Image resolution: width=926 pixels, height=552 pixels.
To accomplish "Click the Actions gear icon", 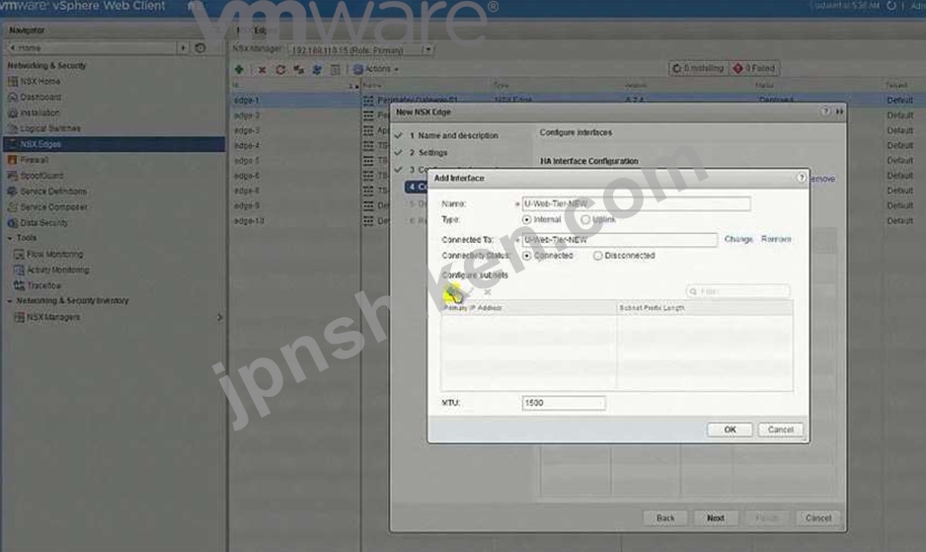I will pyautogui.click(x=358, y=69).
